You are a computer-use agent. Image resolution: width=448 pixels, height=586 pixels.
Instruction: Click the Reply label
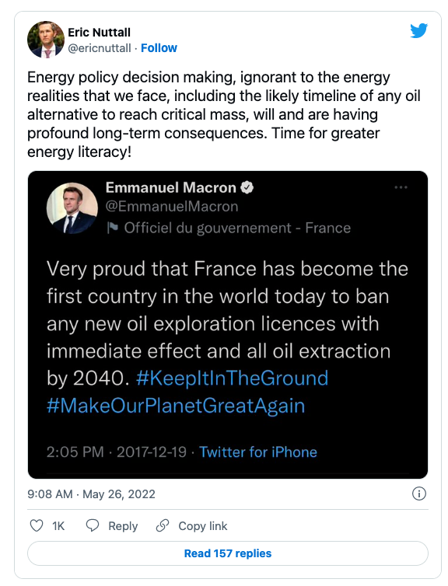123,526
